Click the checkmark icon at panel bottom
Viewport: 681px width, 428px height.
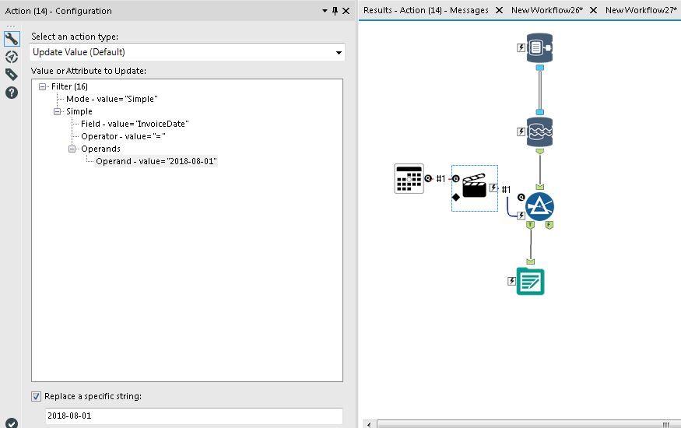(12, 423)
